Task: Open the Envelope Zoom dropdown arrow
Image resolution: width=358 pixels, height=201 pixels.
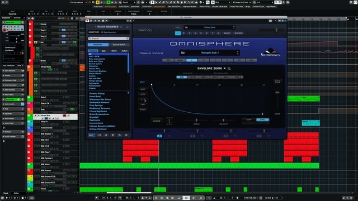Action: pyautogui.click(x=225, y=68)
